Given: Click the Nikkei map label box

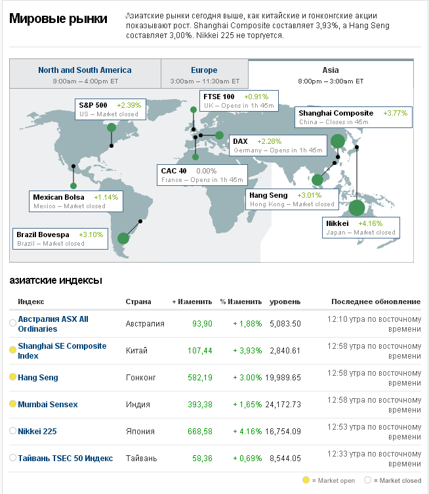Looking at the screenshot, I should [x=361, y=227].
